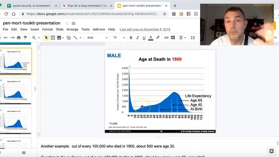Screen dimensions: 279x157
Task: Apply bold formatting
Action: pyautogui.click(x=131, y=38)
